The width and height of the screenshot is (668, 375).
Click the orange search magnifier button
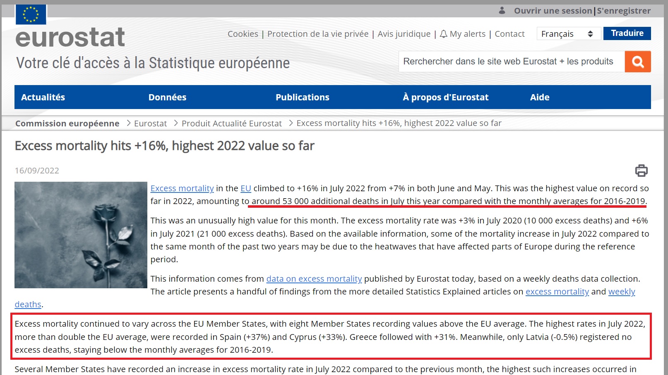pyautogui.click(x=638, y=62)
